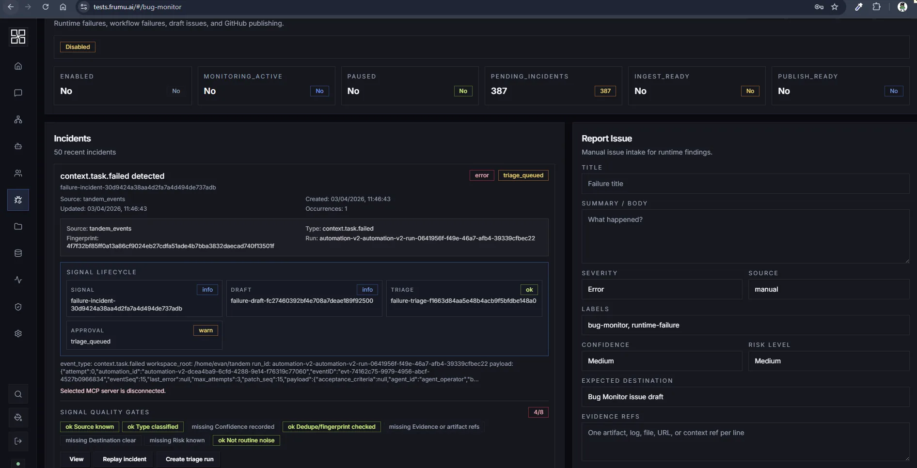Click the Failure title input field
Viewport: 917px width, 468px height.
click(745, 184)
